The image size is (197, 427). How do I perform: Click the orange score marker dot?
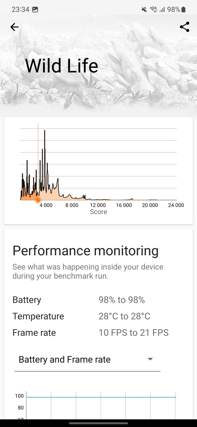click(x=38, y=200)
